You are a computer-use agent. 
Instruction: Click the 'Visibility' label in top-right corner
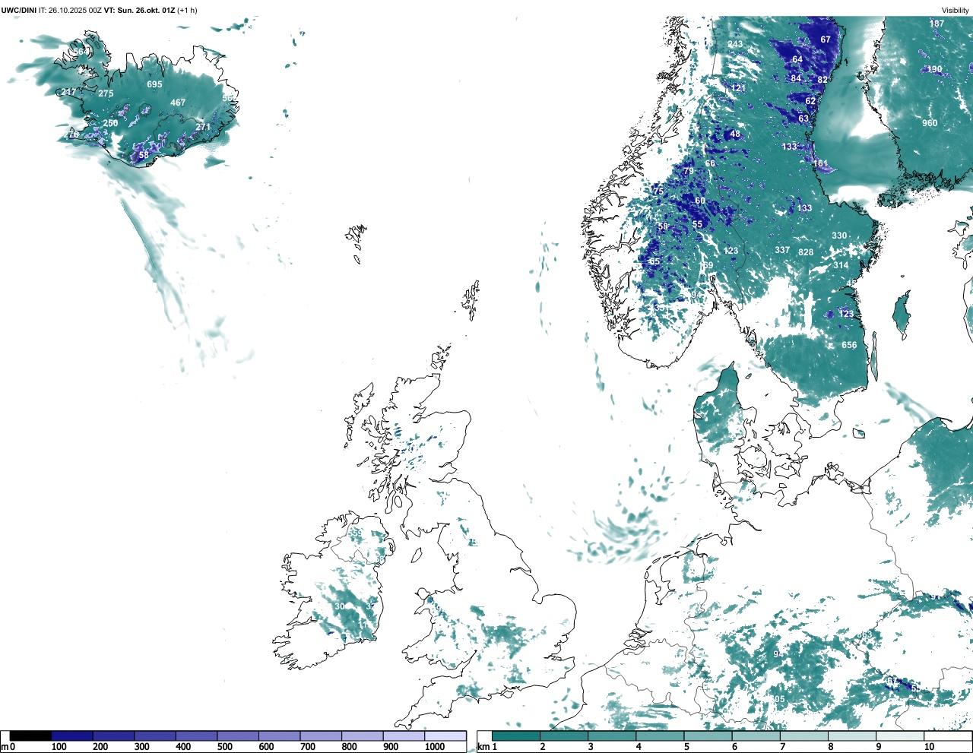click(x=956, y=10)
